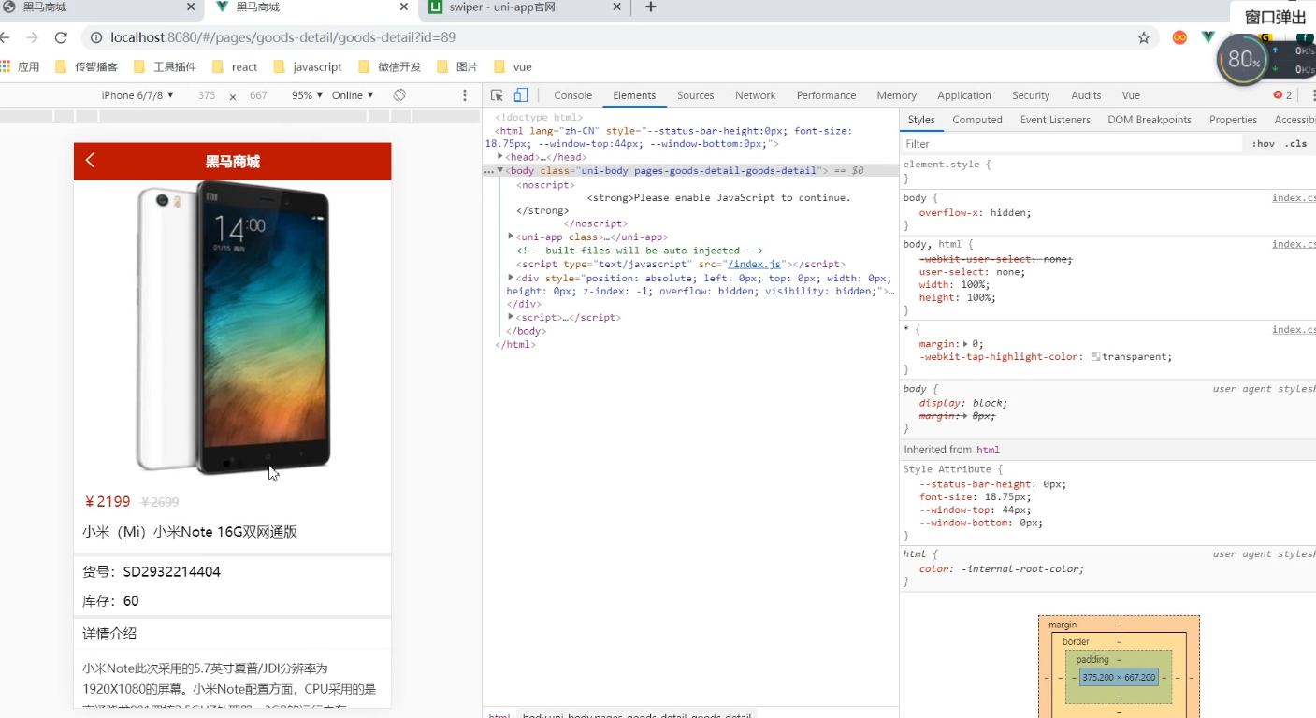Switch to the Console tab
Image resolution: width=1316 pixels, height=718 pixels.
[x=572, y=95]
